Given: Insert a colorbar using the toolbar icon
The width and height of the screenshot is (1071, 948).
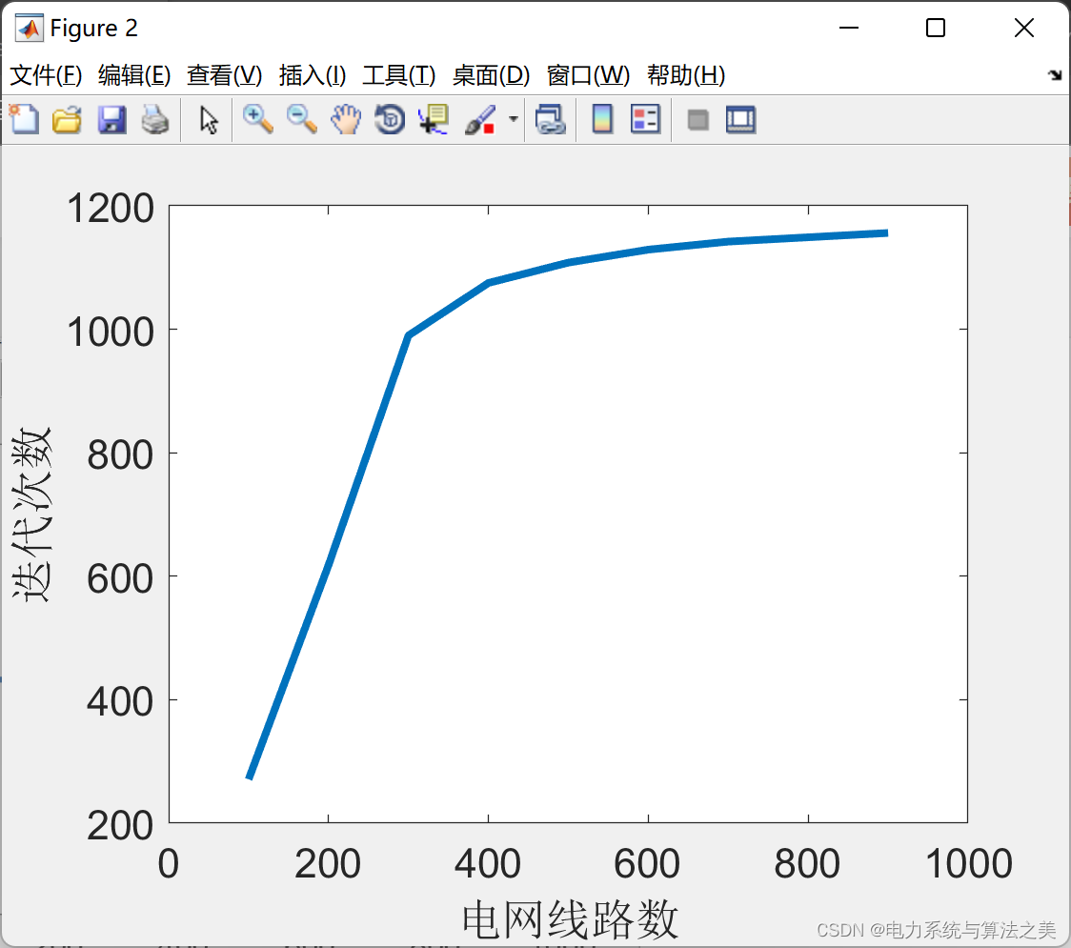Looking at the screenshot, I should 602,119.
